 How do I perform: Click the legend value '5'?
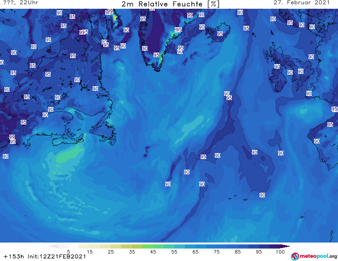coord(68,251)
